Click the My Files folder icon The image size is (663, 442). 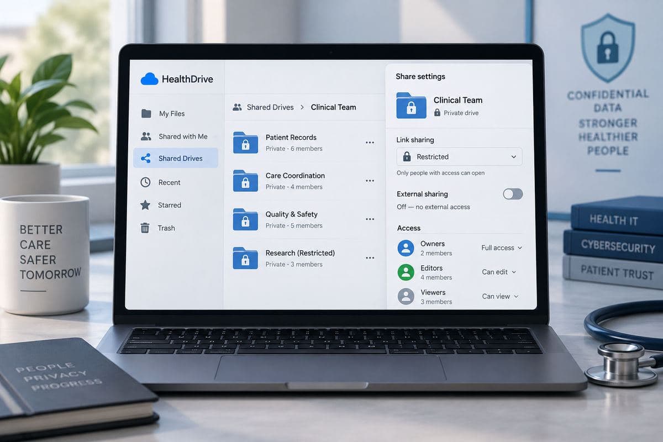tap(146, 113)
